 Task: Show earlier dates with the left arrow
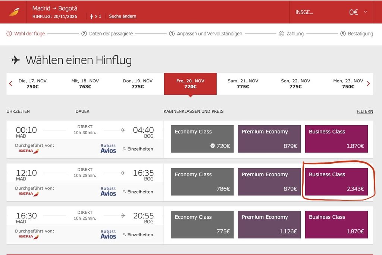(10, 84)
